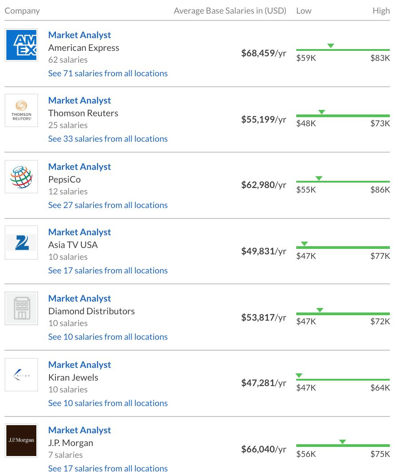Click the PepsiCo globe logo

coord(21,177)
